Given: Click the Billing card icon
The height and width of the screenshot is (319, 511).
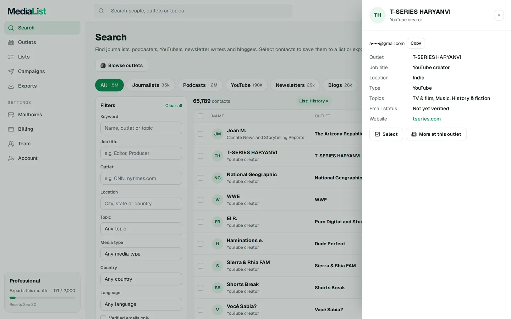Looking at the screenshot, I should (11, 129).
